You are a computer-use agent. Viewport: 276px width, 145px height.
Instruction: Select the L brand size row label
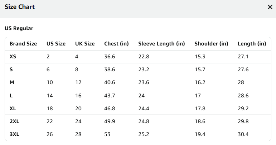click(11, 96)
